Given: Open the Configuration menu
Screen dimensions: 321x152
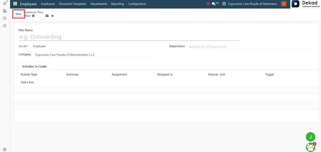Looking at the screenshot, I should point(137,4).
